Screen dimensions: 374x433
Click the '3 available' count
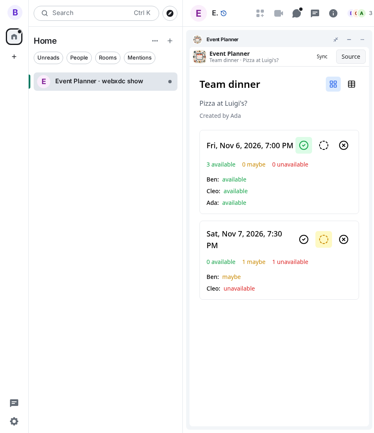pos(221,164)
